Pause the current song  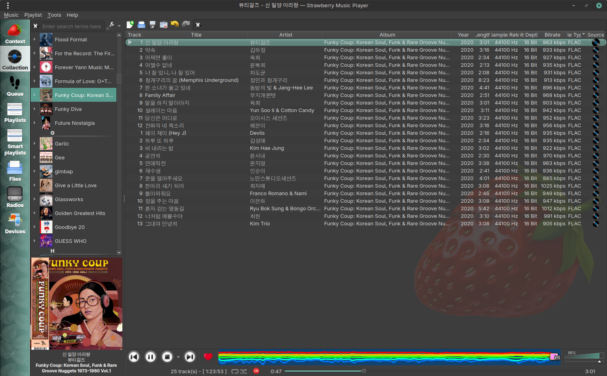point(151,357)
